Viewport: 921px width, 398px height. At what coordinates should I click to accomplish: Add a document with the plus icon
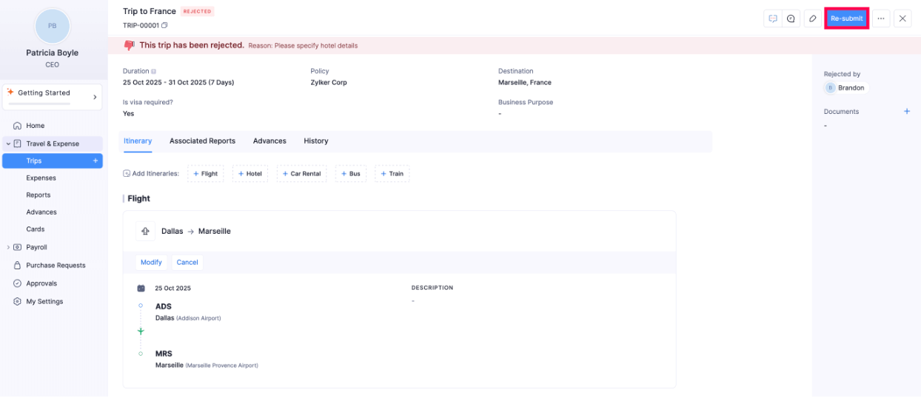[906, 112]
